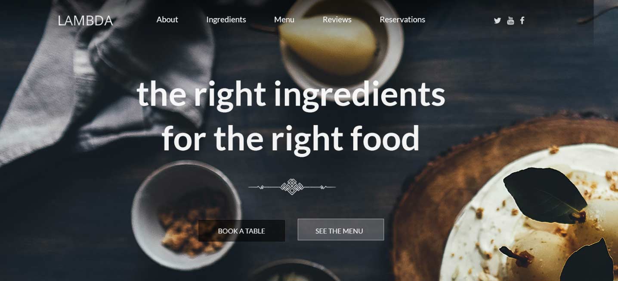Click the headline text 'for the right food'
618x281 pixels.
[x=290, y=138]
